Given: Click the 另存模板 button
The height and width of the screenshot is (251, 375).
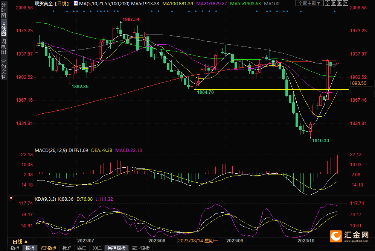Looking at the screenshot, I should [116, 248].
